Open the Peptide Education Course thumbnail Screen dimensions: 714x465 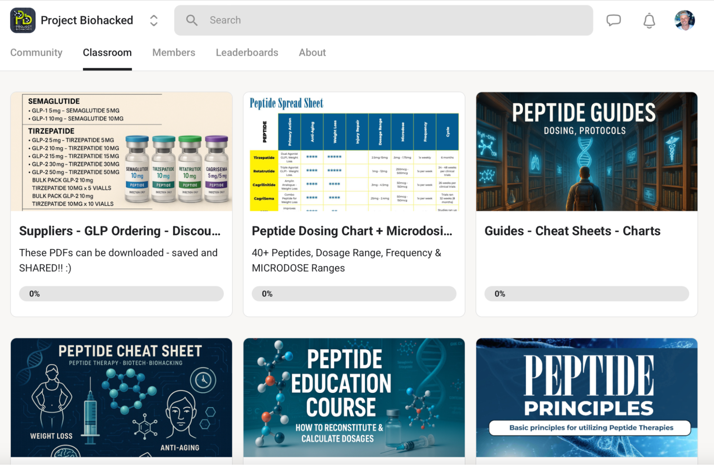(354, 397)
